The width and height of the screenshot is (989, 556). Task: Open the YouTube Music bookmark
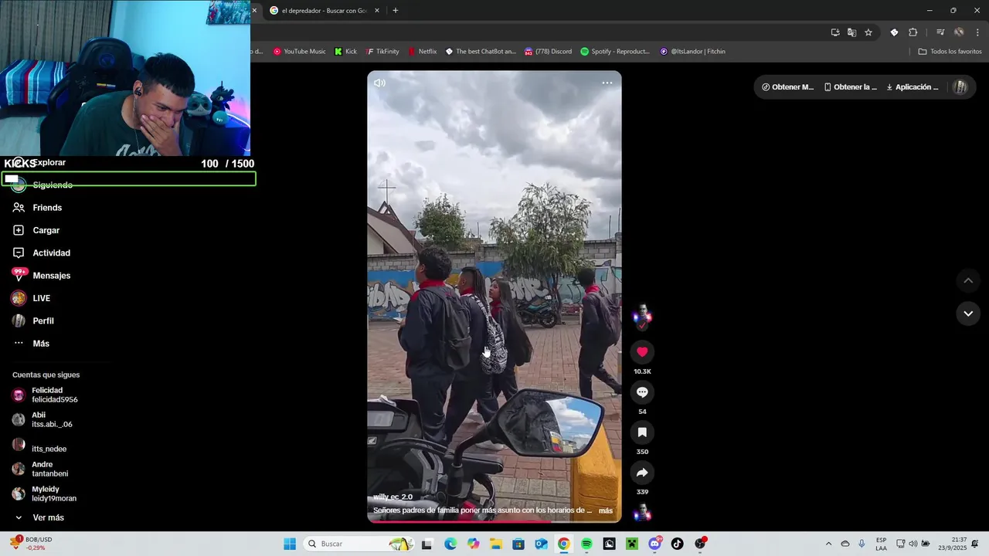pos(299,52)
